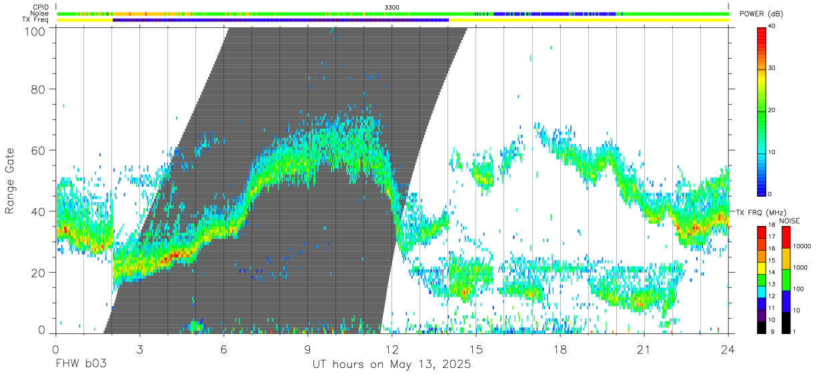Click the 'UT hours on May 13, 2025' caption

[391, 365]
